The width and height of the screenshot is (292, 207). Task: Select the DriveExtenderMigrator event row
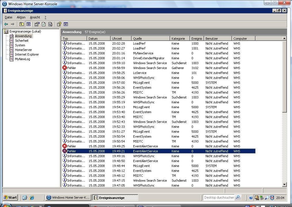coord(158,58)
